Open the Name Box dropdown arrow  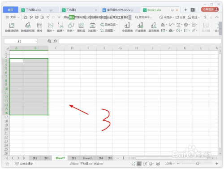point(36,41)
